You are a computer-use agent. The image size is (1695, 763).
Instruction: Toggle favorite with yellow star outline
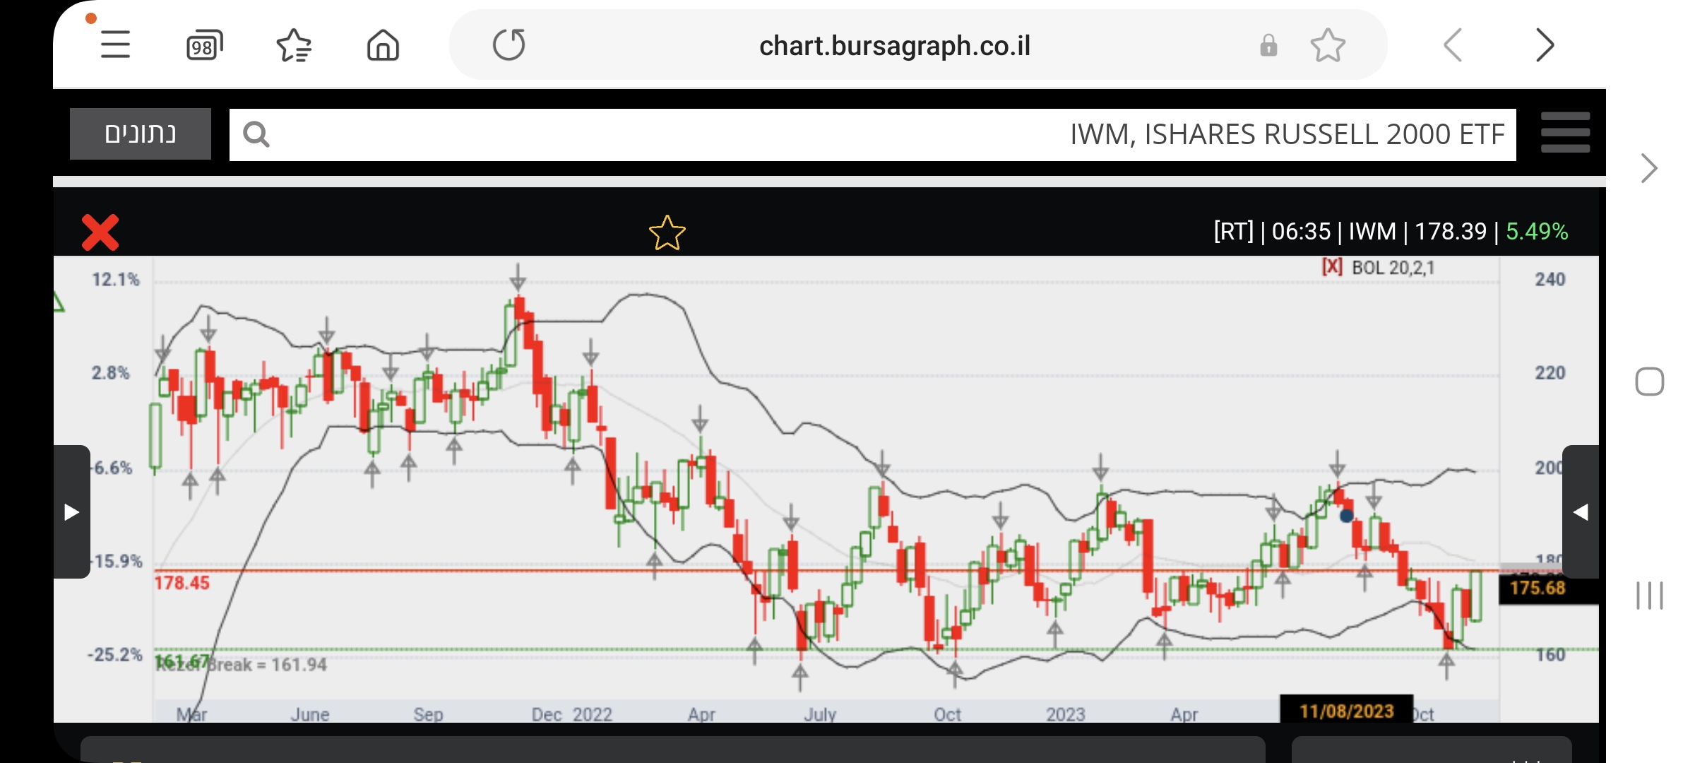tap(667, 232)
